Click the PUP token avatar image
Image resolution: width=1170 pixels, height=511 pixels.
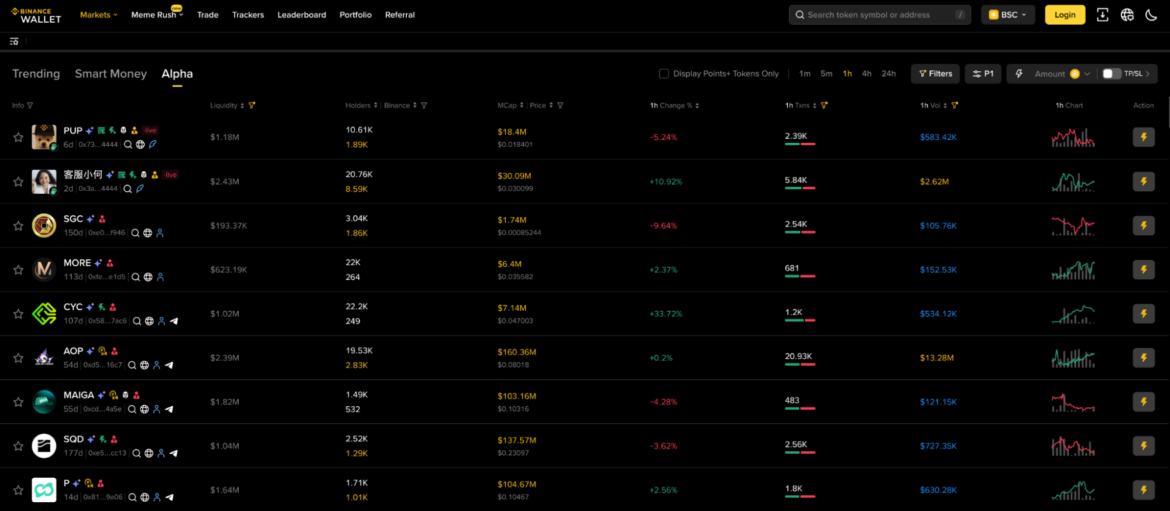pos(44,137)
